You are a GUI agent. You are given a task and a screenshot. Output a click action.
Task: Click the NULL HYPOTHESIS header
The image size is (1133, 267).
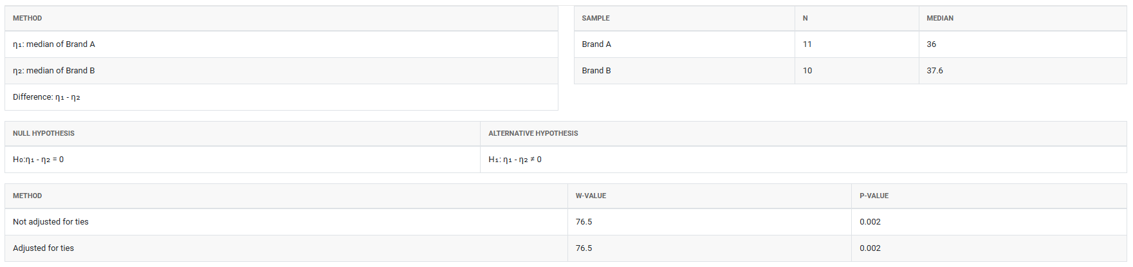44,133
